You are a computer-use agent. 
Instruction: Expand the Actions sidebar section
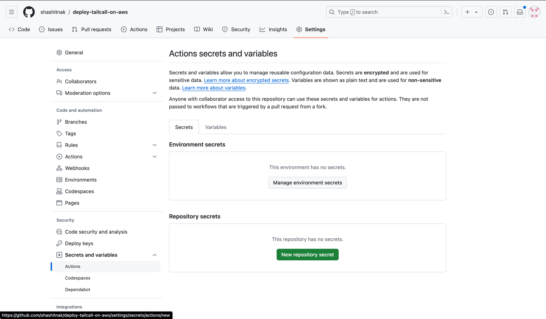tap(154, 157)
